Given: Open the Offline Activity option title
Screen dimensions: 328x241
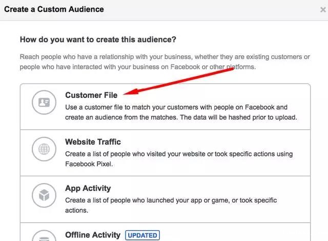Looking at the screenshot, I should [x=93, y=235].
